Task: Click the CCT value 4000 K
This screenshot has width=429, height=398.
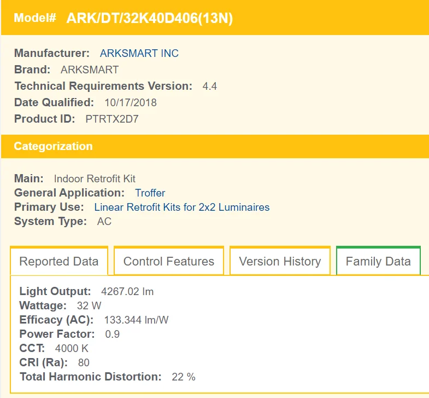Action: [72, 348]
